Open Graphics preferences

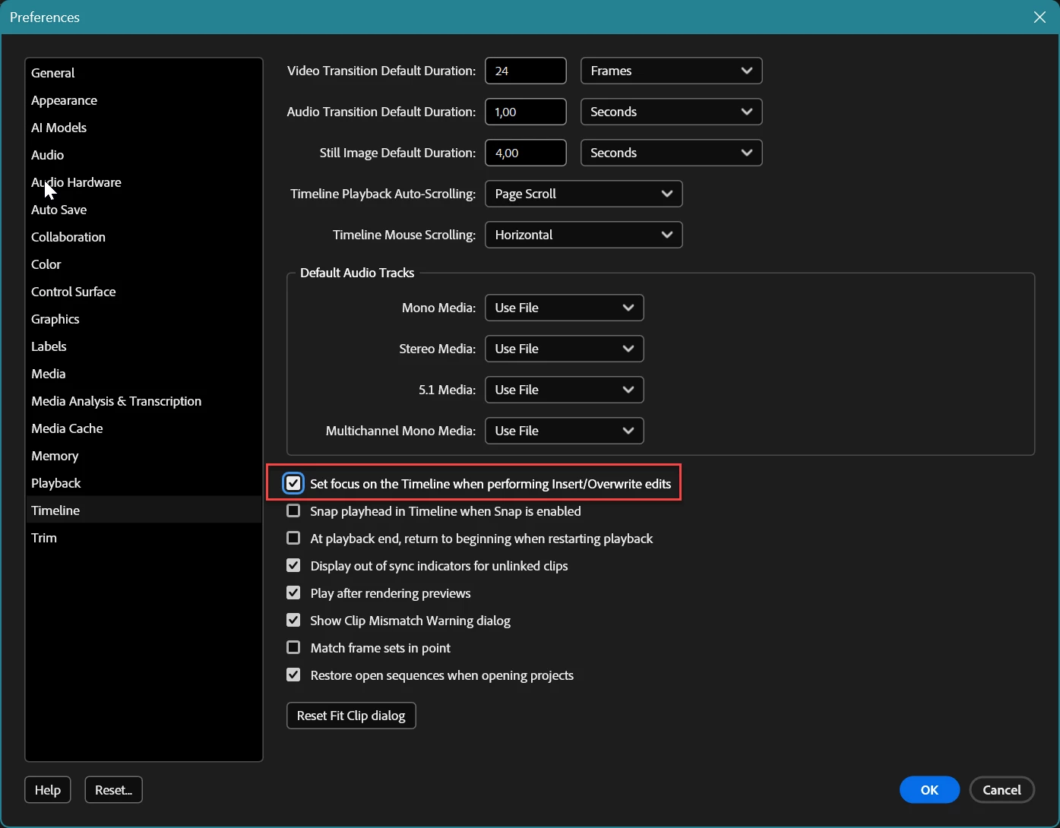144,319
